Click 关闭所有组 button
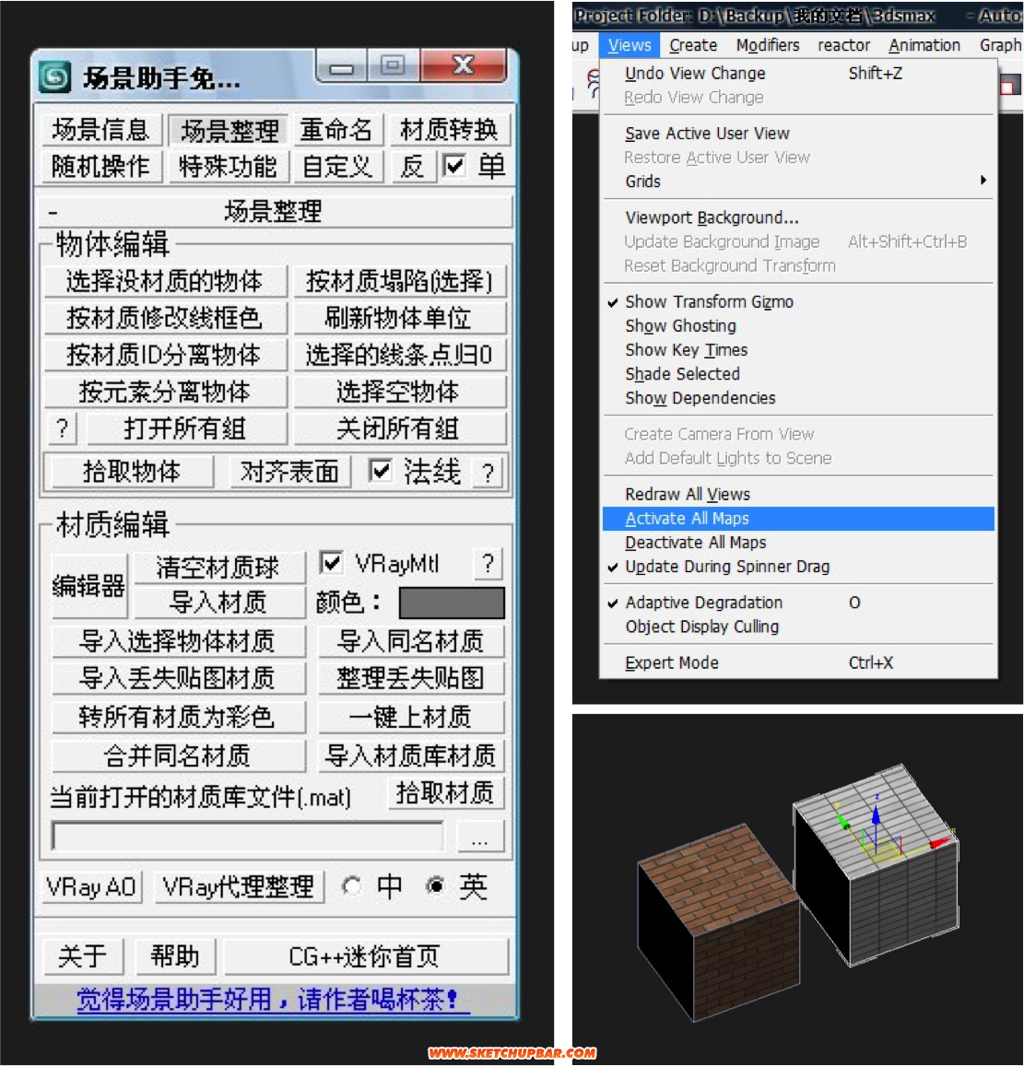Screen dimensions: 1024x1066 pyautogui.click(x=400, y=428)
